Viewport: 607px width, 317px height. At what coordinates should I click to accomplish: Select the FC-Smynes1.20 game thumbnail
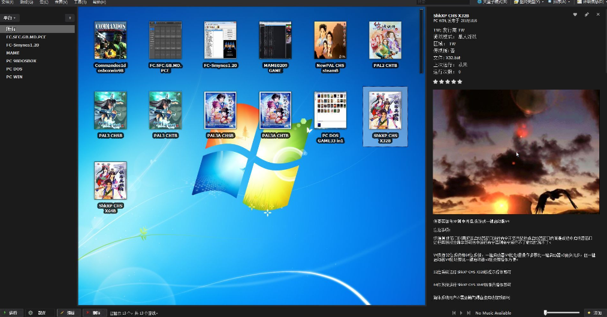[x=221, y=40]
